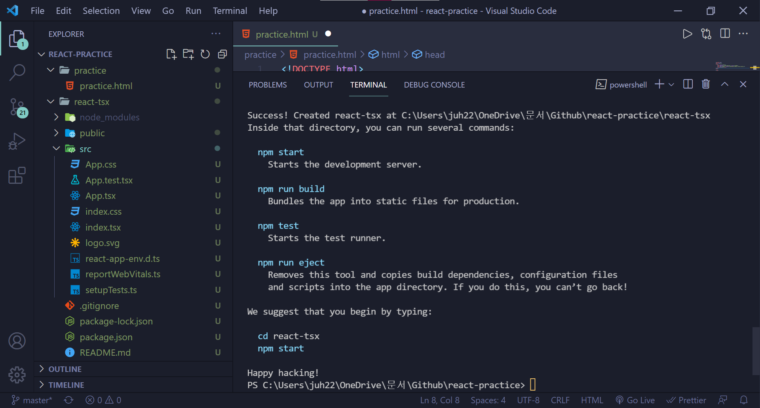Expand the public folder

56,133
